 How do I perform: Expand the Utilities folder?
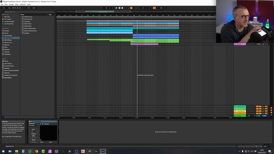pyautogui.click(x=21, y=33)
